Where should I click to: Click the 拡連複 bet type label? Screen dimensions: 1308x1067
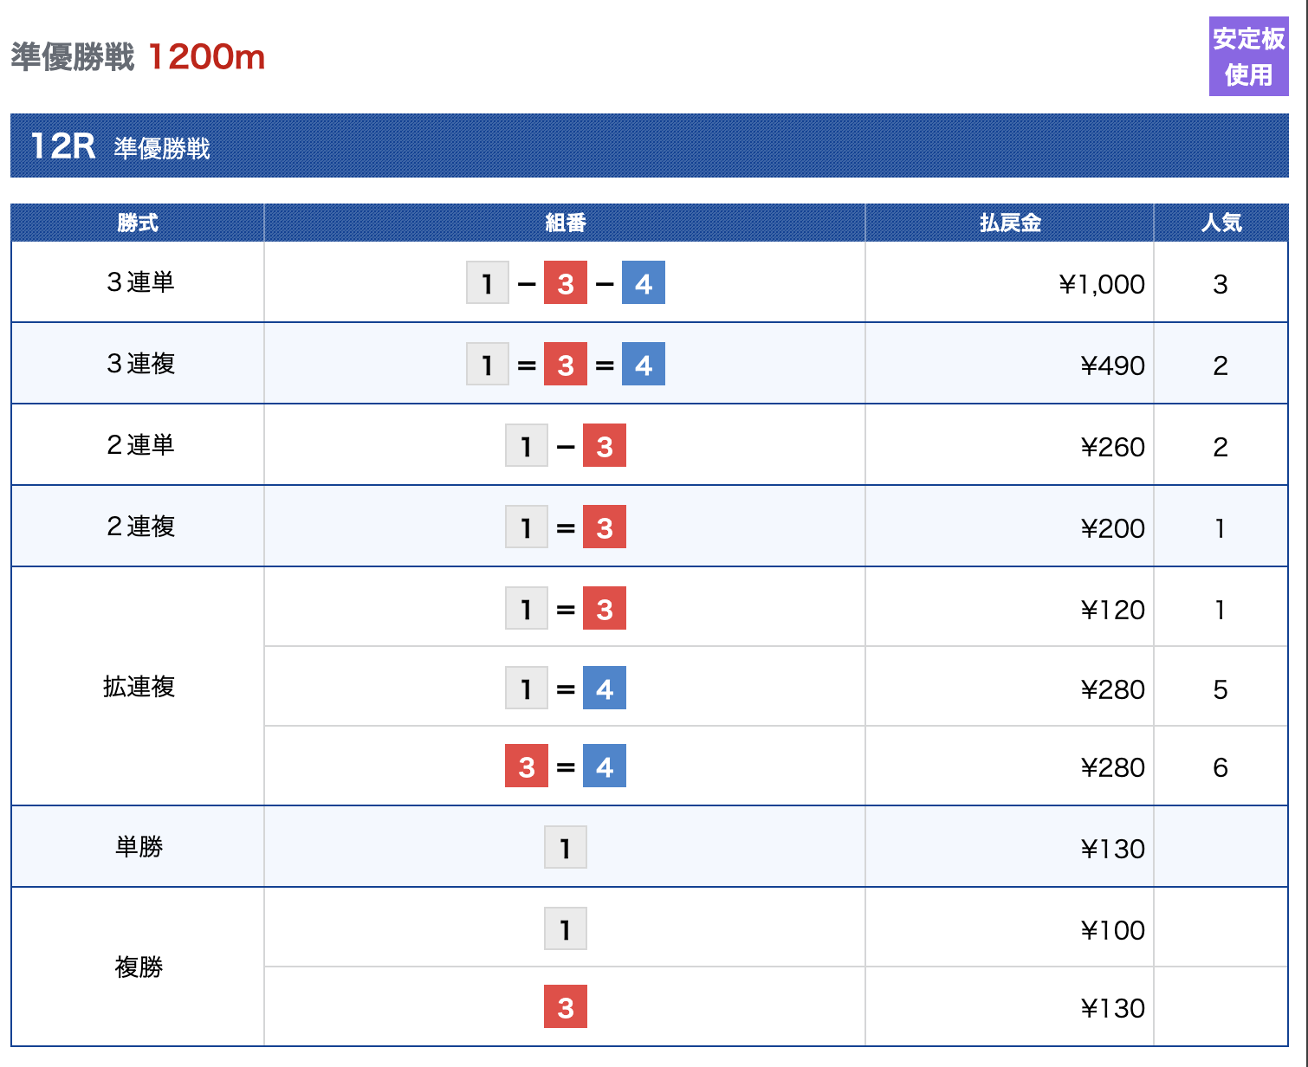(139, 687)
